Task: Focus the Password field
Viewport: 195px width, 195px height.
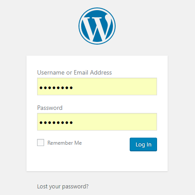Action: [97, 122]
